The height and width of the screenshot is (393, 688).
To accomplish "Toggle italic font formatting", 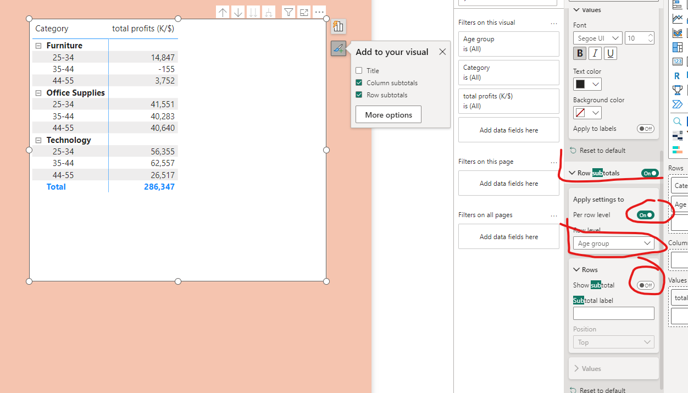I will pos(595,53).
